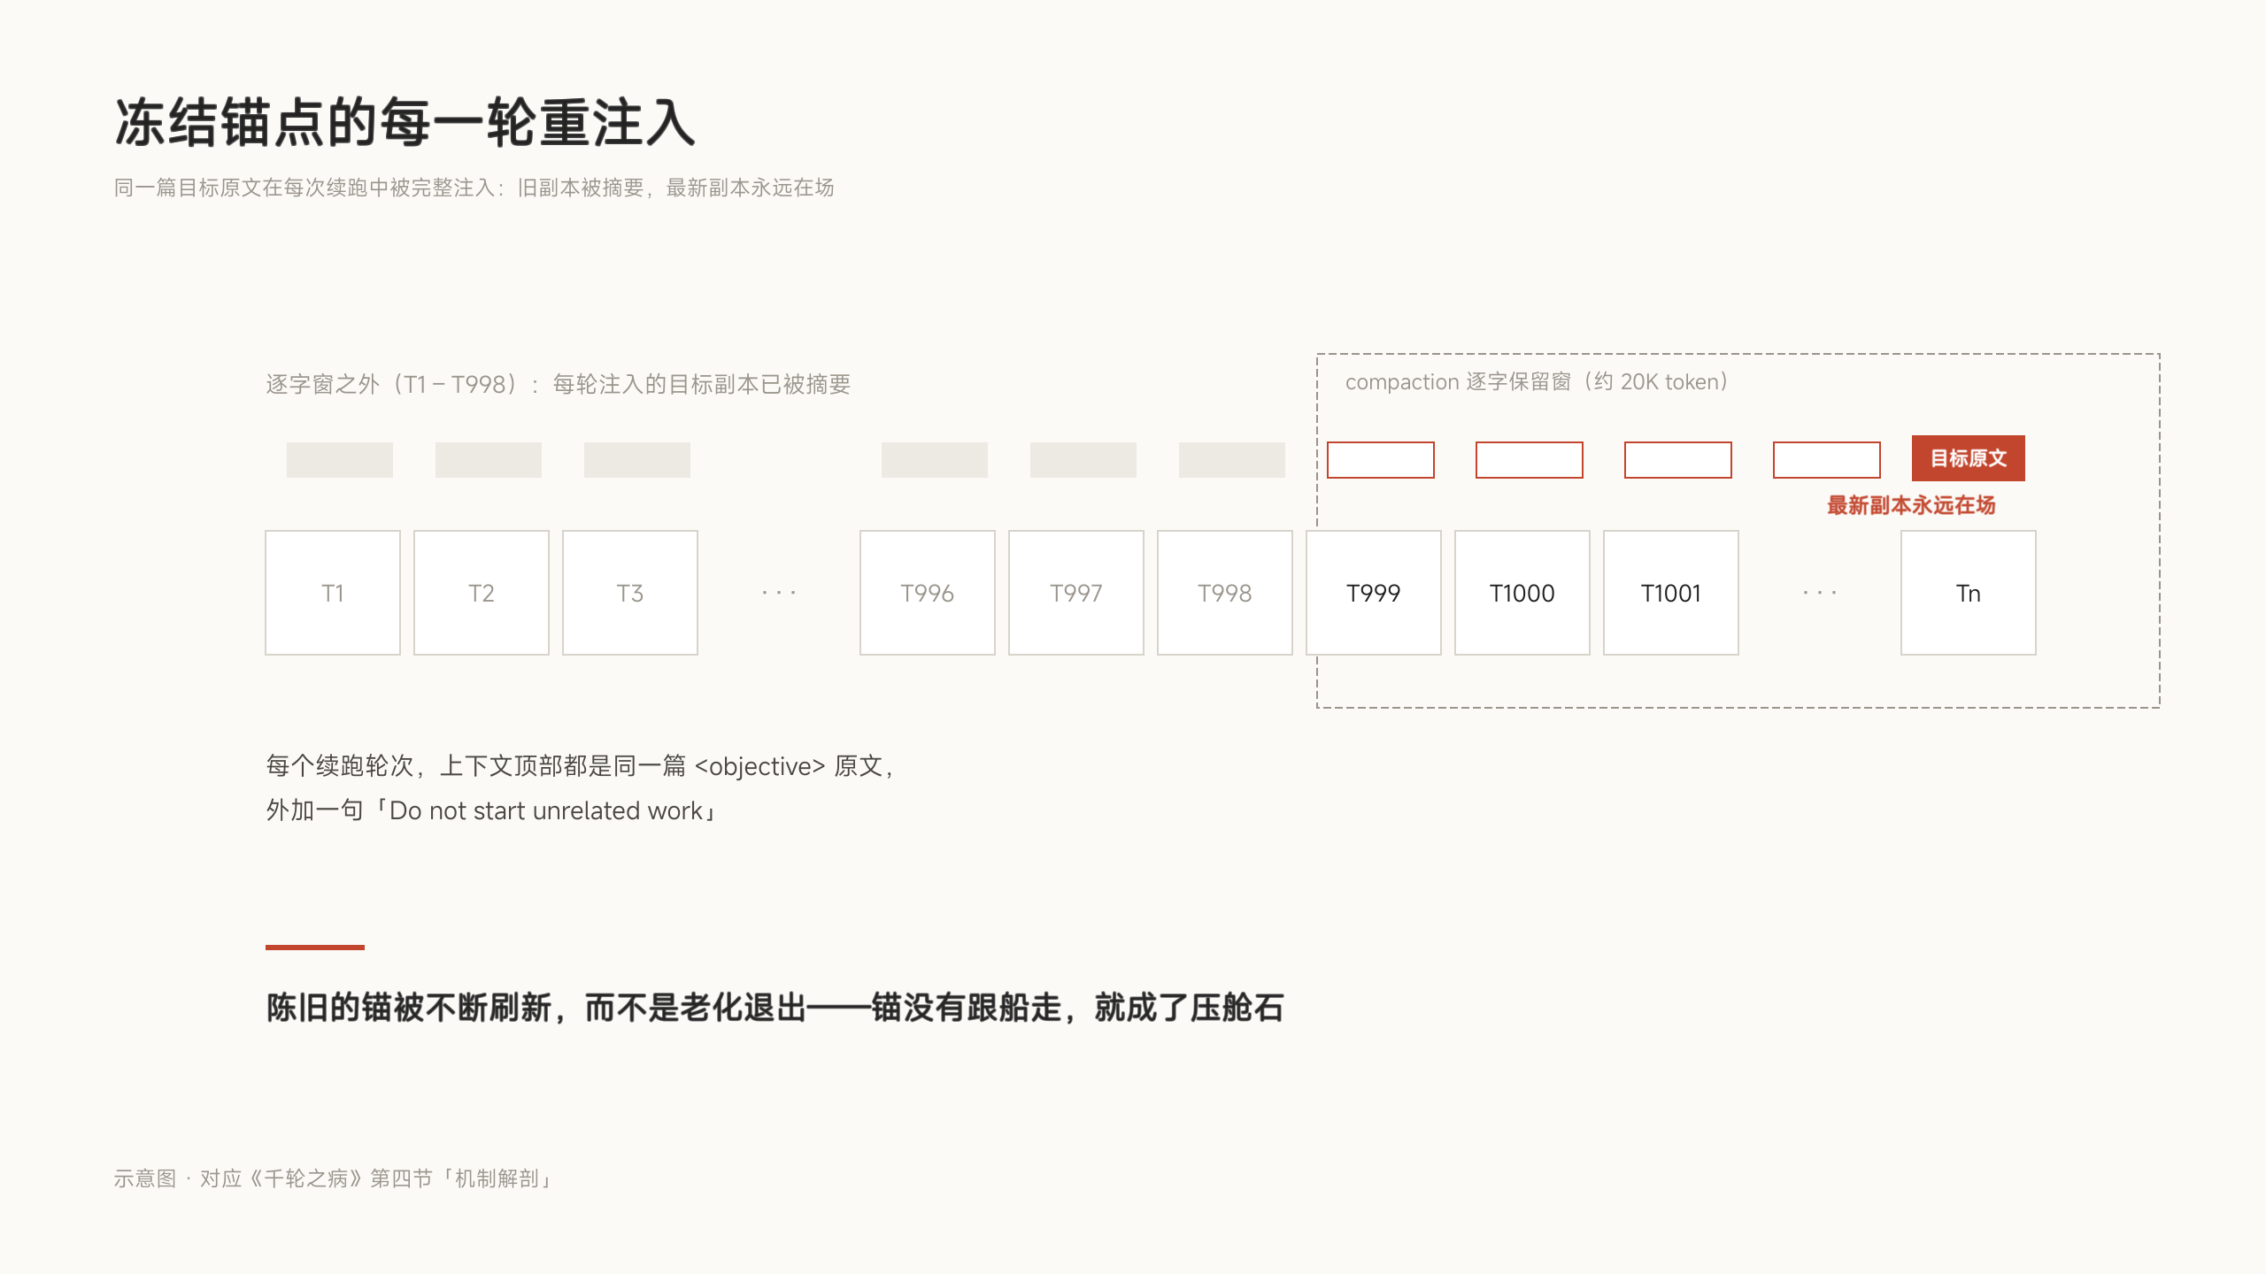Select the T1001 box
The width and height of the screenshot is (2266, 1274).
click(x=1671, y=593)
